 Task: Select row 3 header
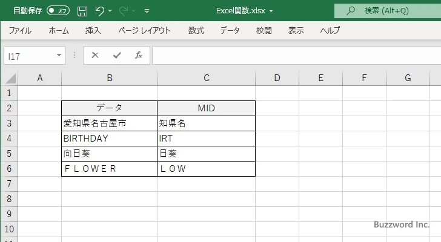[x=8, y=123]
